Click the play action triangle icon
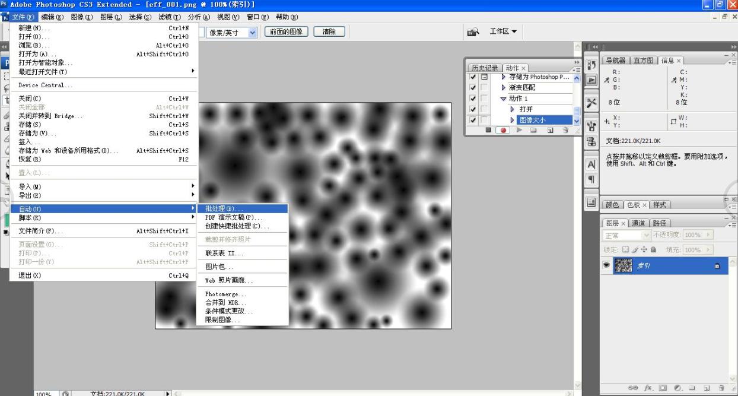 (x=520, y=130)
